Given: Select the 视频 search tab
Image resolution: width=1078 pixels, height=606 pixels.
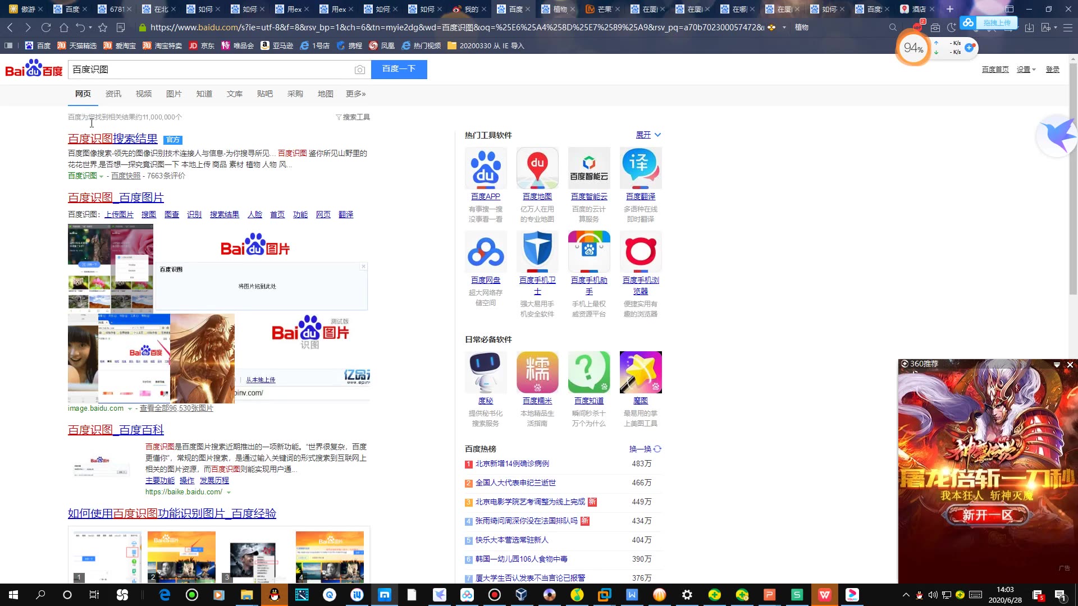Looking at the screenshot, I should pyautogui.click(x=144, y=94).
